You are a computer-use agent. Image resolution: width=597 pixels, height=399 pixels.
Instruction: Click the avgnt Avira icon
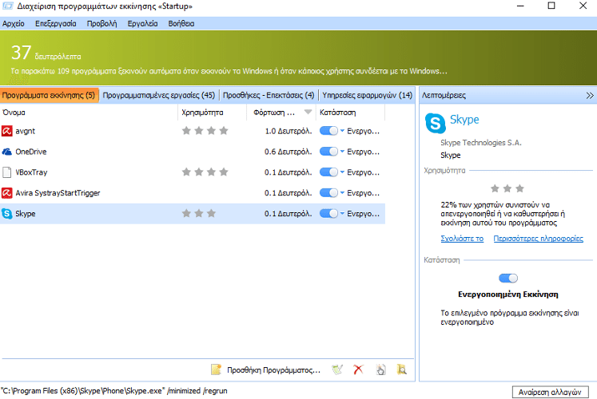(x=7, y=131)
